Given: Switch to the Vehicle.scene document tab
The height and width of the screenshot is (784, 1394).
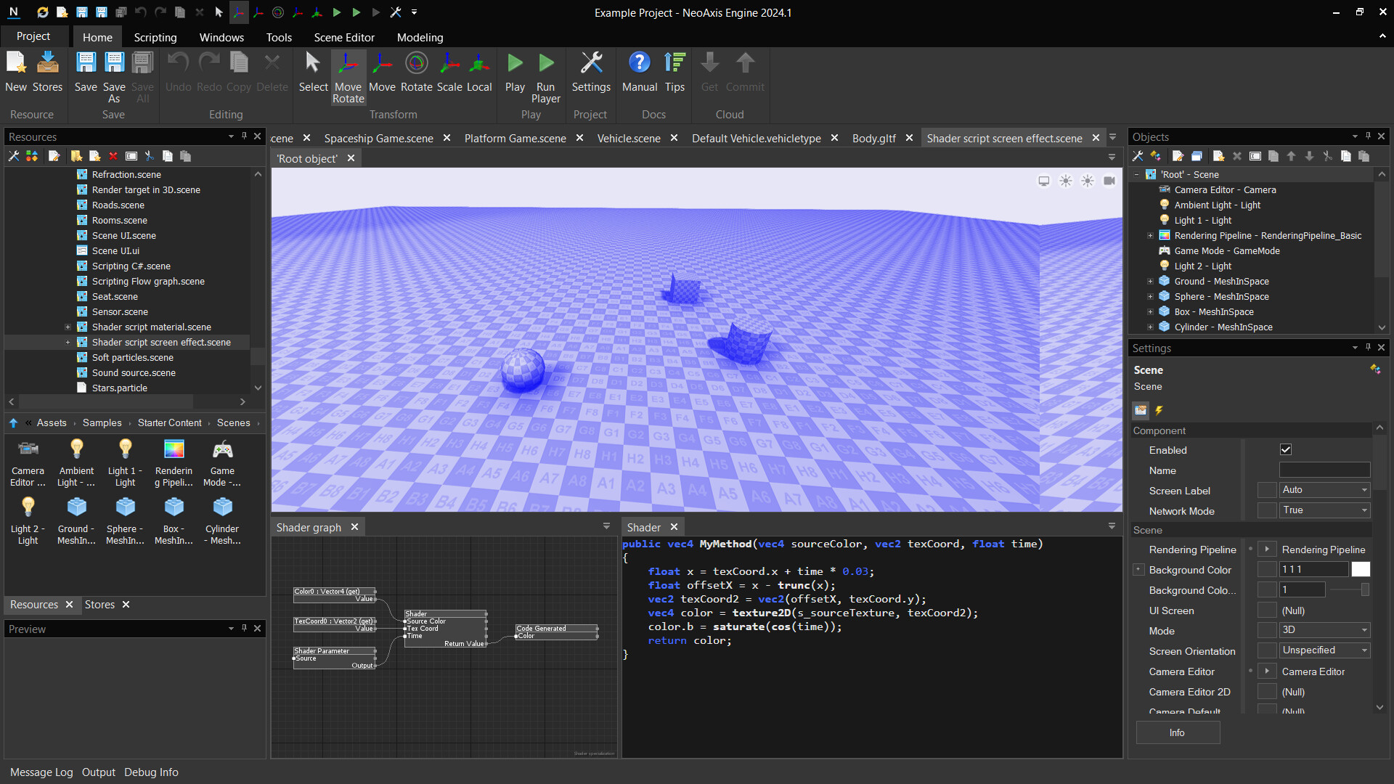Looking at the screenshot, I should (629, 138).
